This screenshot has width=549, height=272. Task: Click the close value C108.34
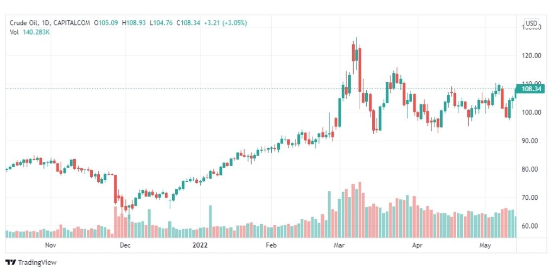[x=188, y=23]
